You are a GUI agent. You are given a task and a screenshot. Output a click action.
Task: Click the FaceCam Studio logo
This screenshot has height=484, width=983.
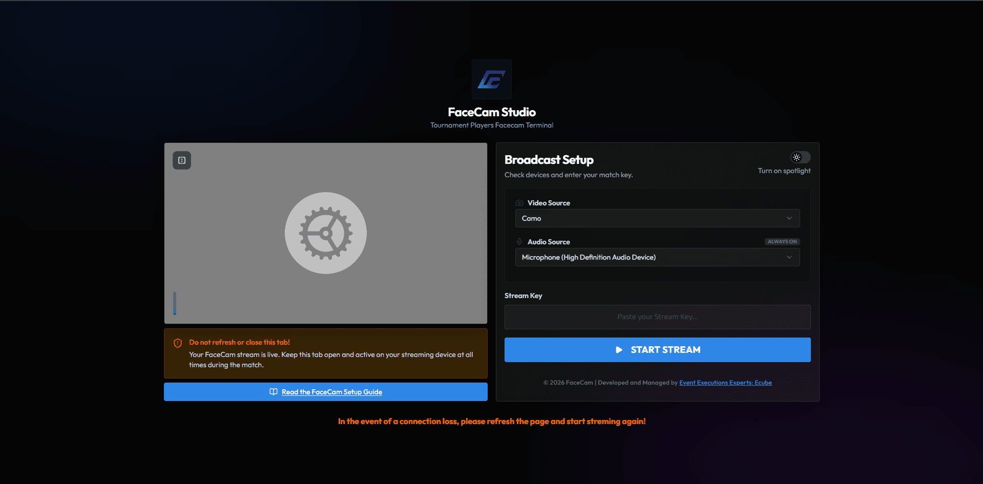coord(491,79)
